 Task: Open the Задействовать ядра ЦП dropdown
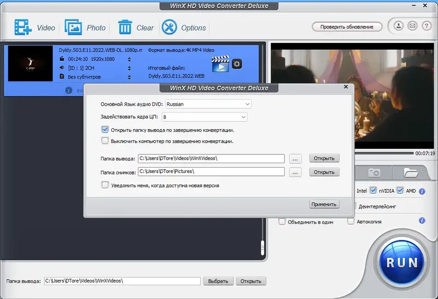click(204, 117)
